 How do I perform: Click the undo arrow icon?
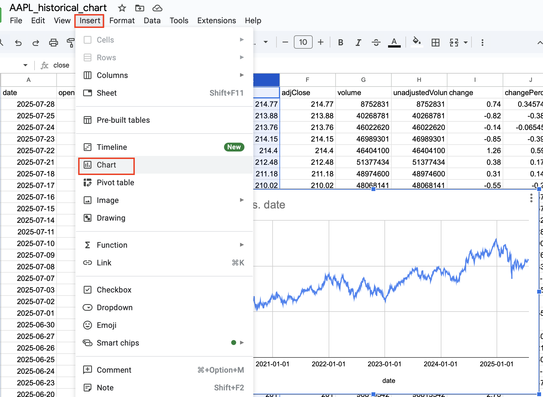click(18, 43)
